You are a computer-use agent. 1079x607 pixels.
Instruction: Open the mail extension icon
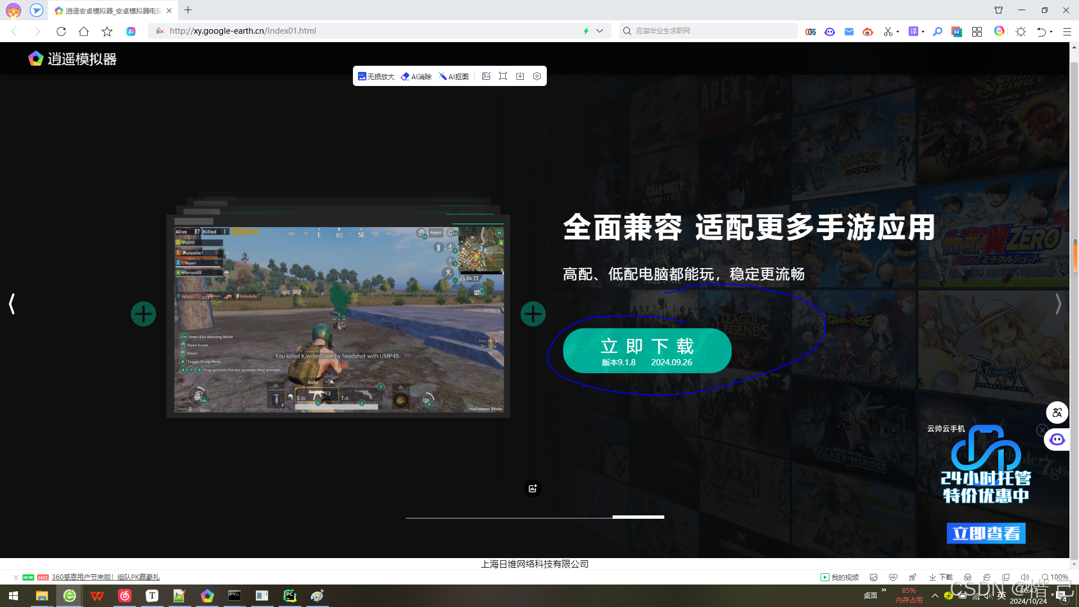[849, 32]
